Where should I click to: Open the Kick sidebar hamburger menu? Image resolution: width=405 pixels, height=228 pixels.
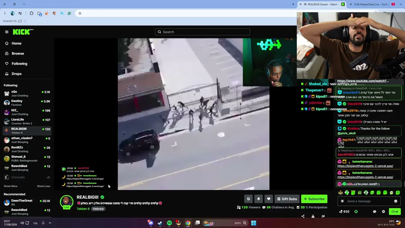click(7, 32)
